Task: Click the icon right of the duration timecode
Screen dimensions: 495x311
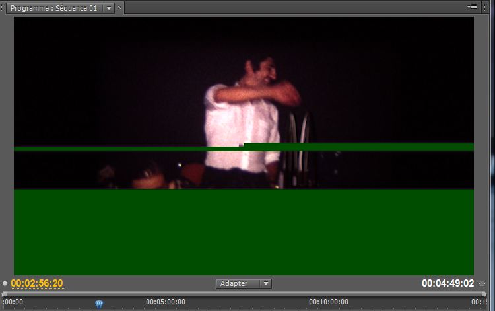Action: click(x=482, y=283)
